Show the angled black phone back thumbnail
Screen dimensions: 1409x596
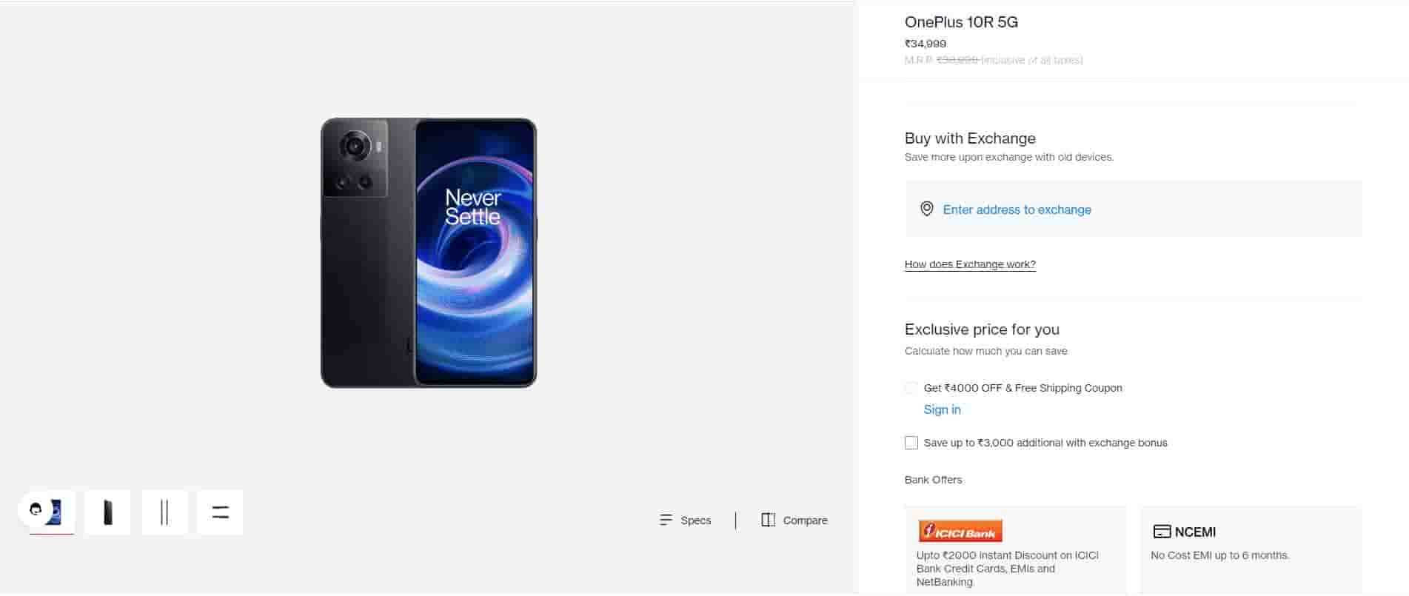(x=108, y=512)
